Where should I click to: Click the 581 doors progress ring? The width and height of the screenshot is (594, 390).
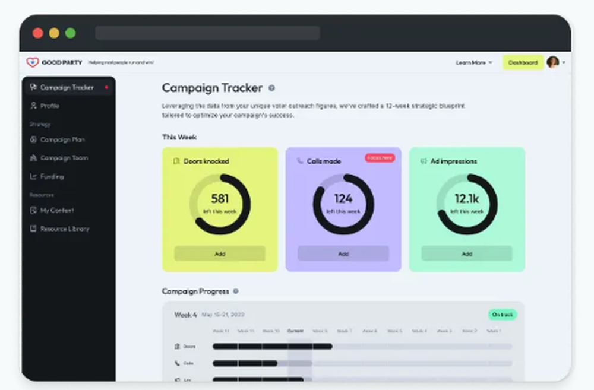click(220, 204)
